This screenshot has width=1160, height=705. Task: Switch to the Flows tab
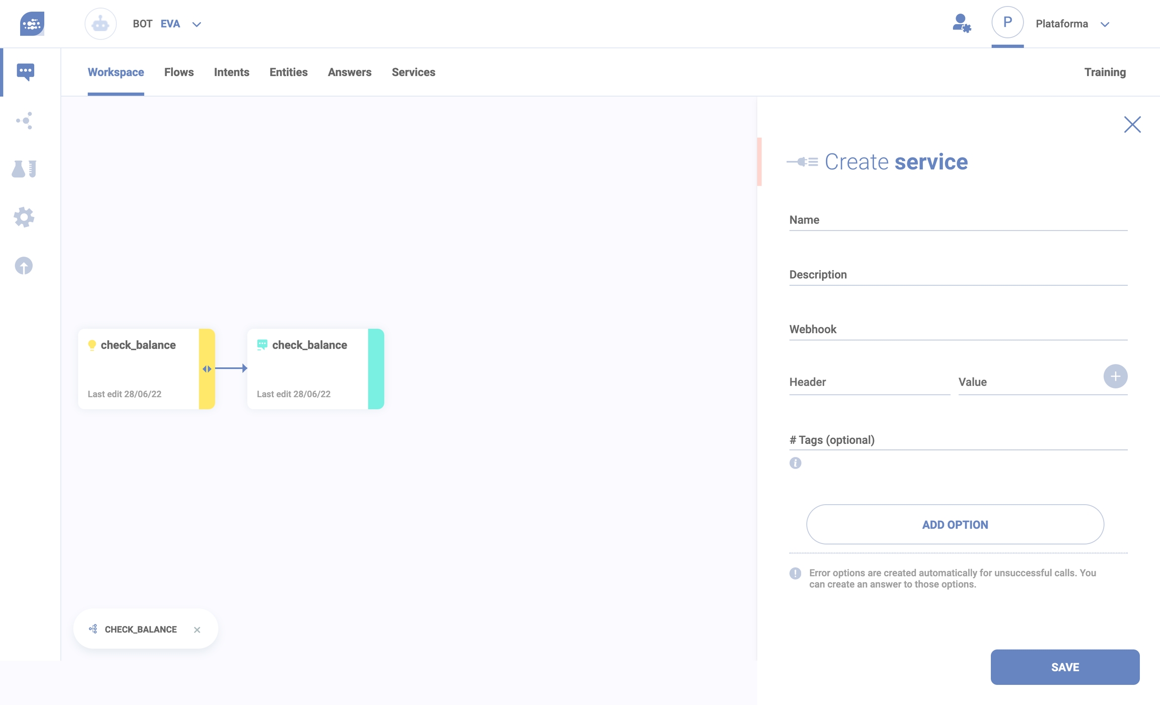[179, 72]
